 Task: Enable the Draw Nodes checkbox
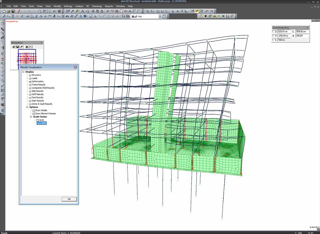[x=34, y=110]
